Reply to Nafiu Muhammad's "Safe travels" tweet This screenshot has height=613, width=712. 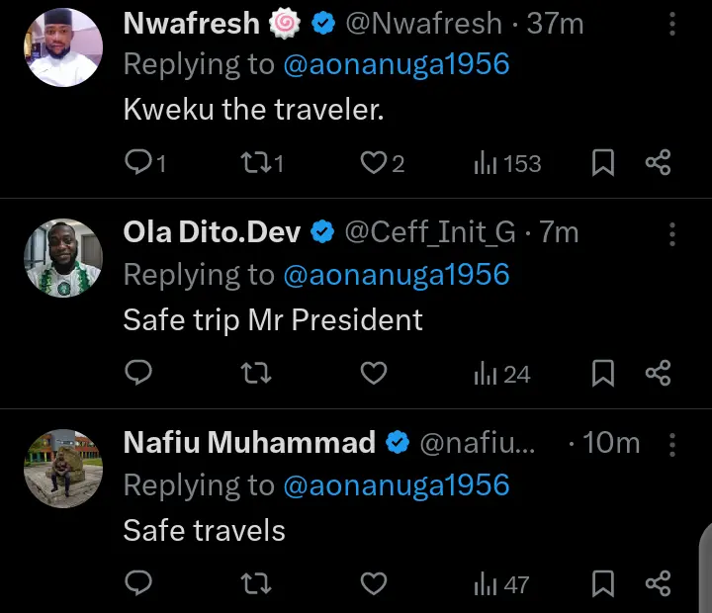pos(138,584)
